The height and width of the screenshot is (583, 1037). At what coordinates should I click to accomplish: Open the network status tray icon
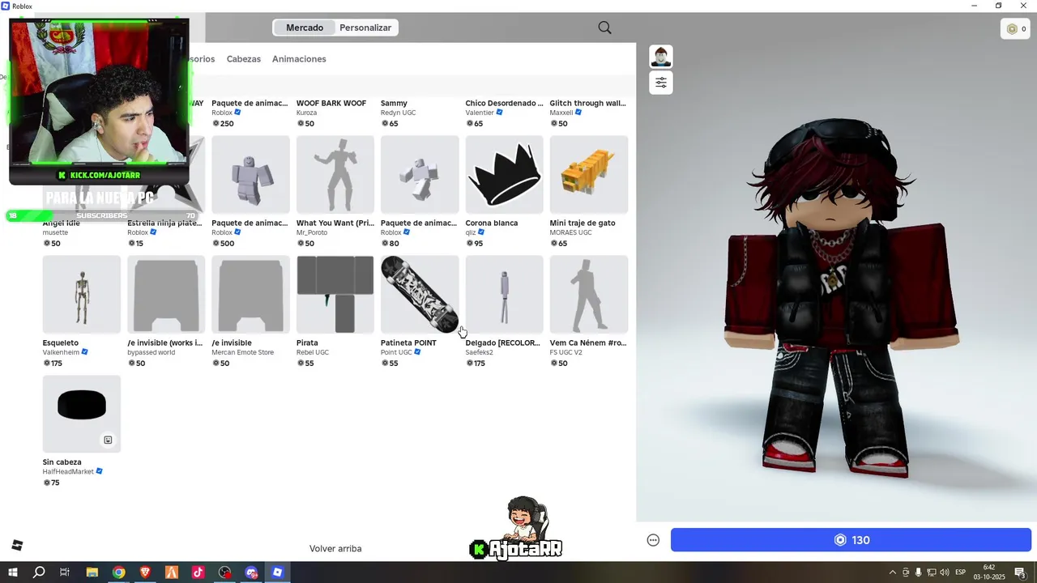(932, 572)
